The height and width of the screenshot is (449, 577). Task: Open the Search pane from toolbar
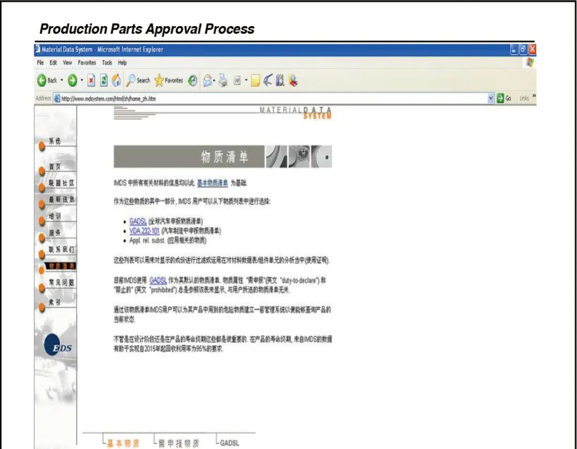coord(138,80)
